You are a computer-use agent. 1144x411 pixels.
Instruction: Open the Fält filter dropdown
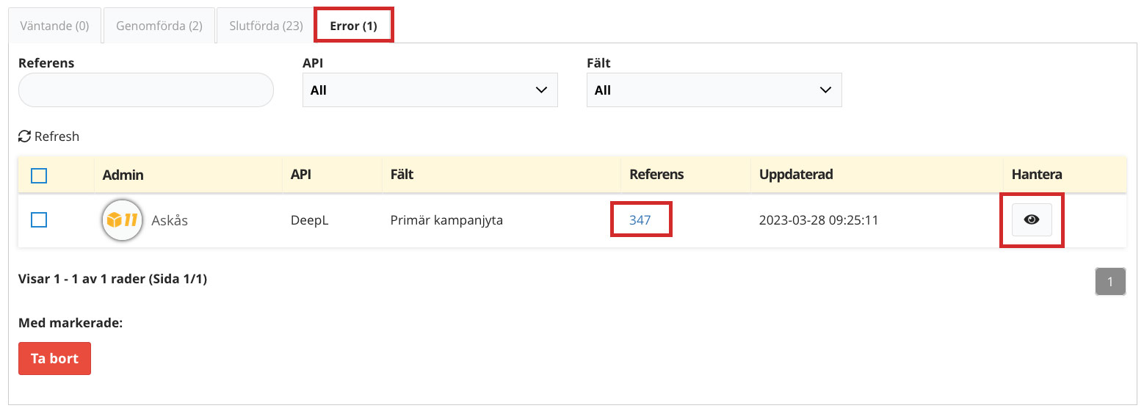[714, 90]
